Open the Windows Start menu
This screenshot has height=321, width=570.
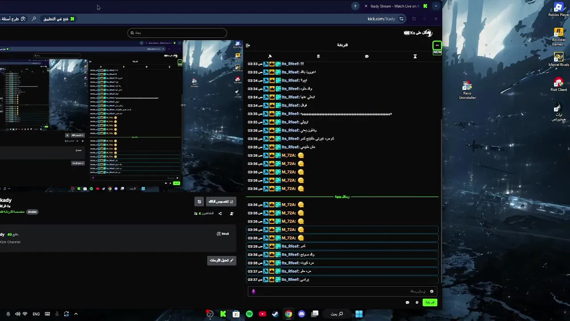point(359,314)
